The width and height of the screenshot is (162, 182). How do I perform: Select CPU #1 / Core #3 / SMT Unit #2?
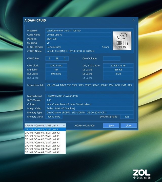click(x=45, y=146)
